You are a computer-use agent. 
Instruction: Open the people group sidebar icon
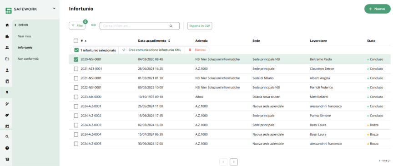tap(7, 48)
